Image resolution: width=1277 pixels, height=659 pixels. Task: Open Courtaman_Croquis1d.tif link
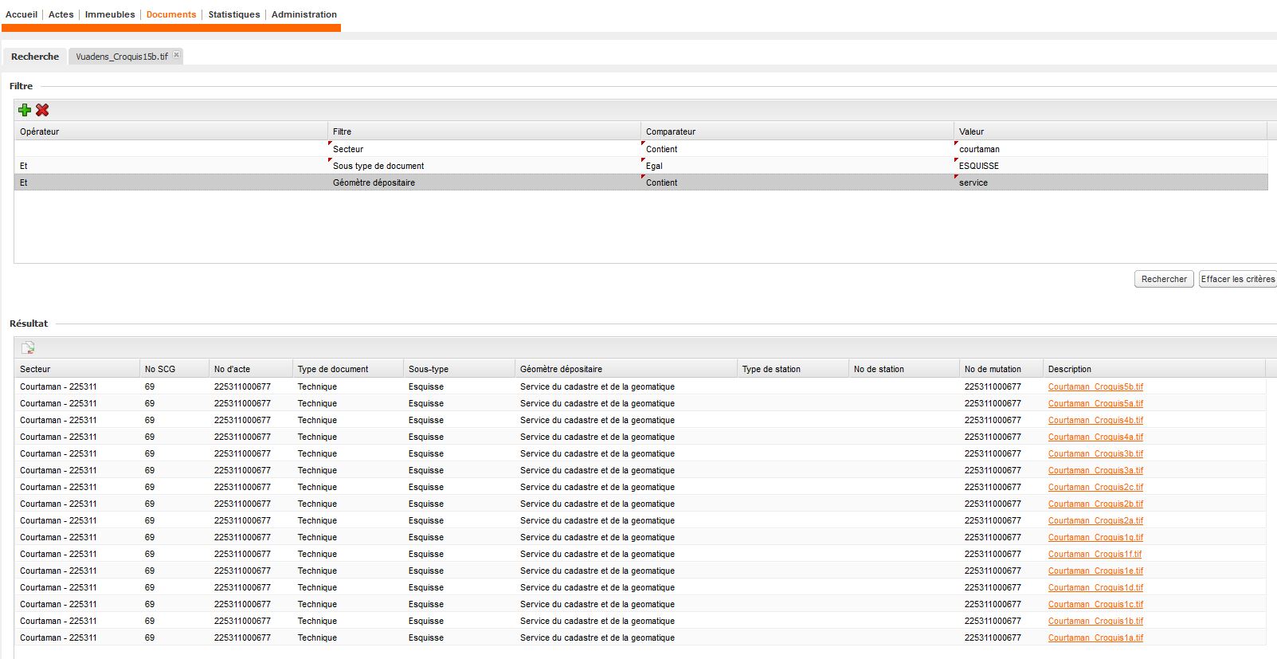click(x=1095, y=587)
